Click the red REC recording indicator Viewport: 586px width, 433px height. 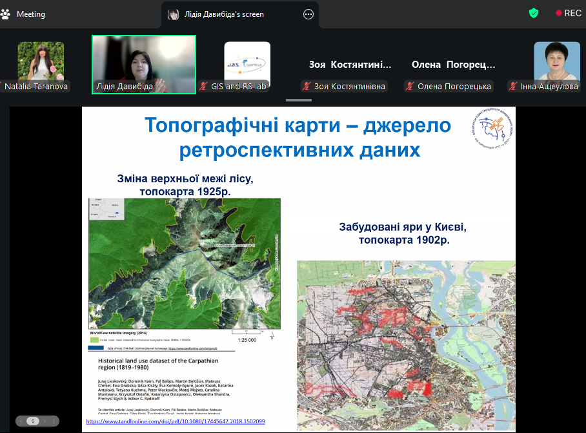click(568, 13)
